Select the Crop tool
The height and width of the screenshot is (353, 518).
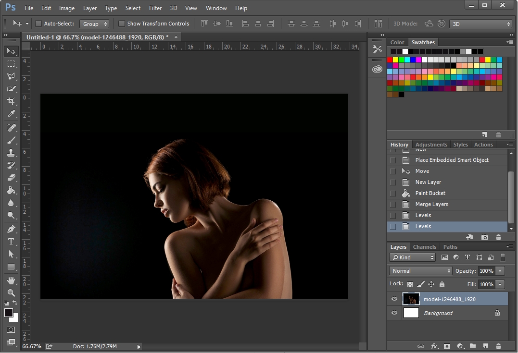coord(11,101)
